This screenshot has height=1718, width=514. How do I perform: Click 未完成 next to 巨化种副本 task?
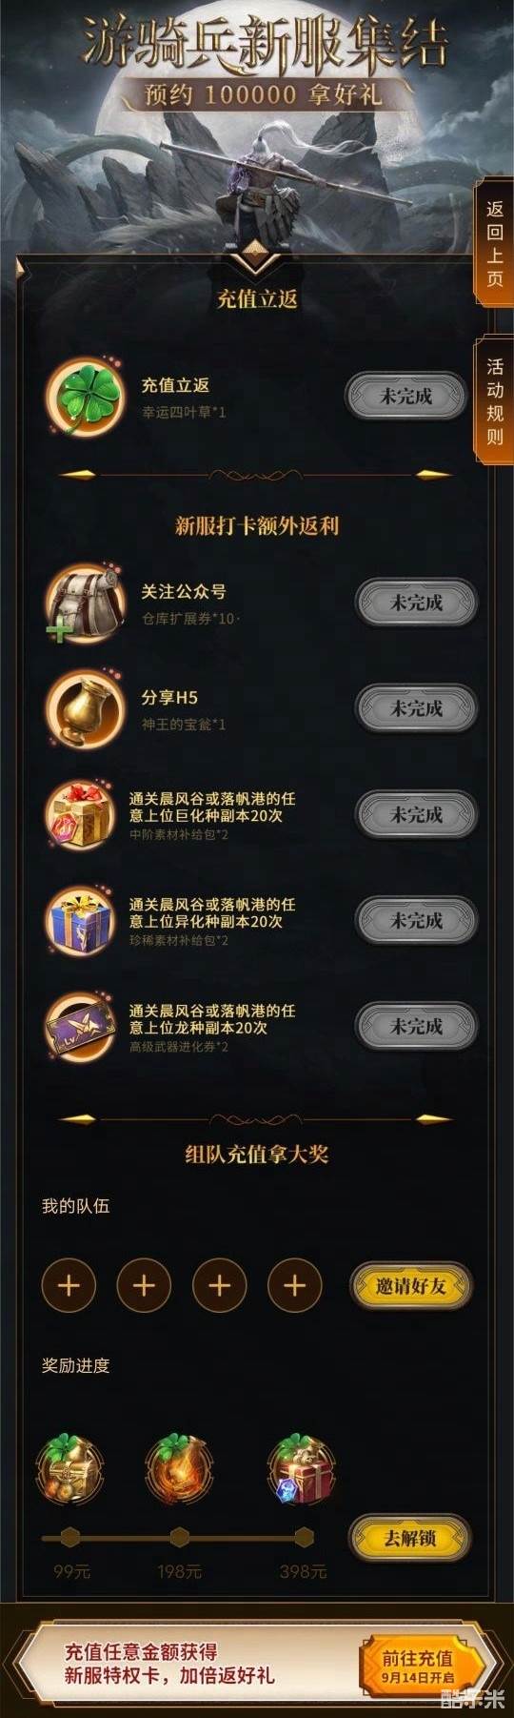coord(416,815)
